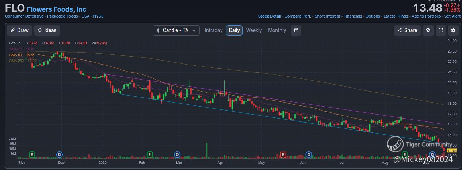
Task: Switch to the Intraday timeframe
Action: (214, 30)
